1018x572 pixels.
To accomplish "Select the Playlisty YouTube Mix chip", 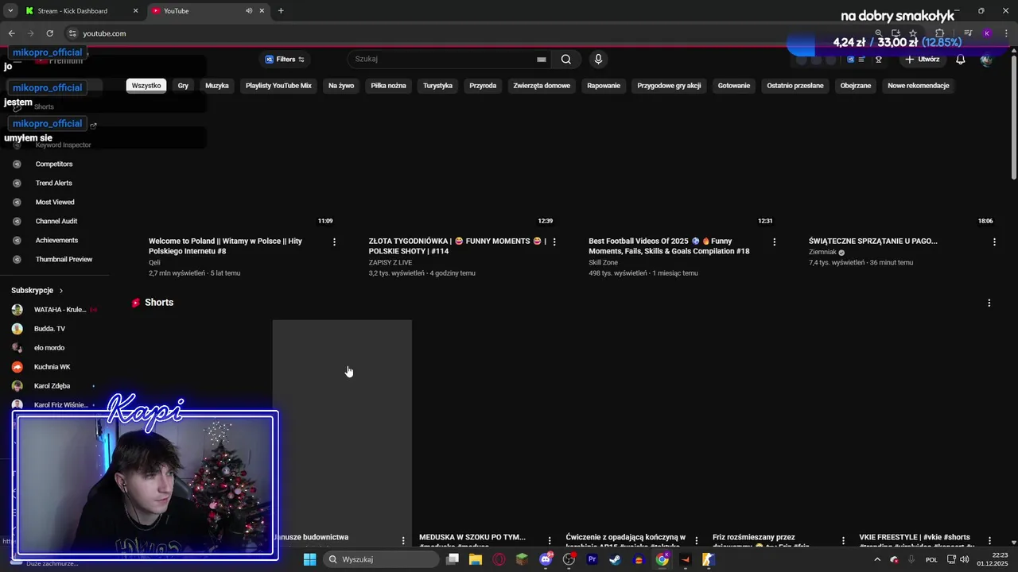I will pos(278,86).
